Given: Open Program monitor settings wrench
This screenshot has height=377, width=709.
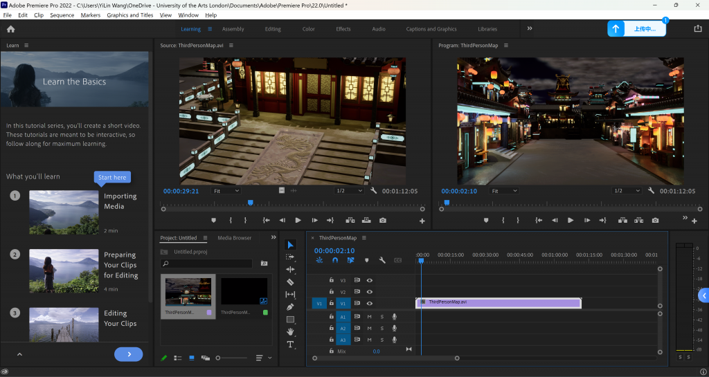Looking at the screenshot, I should 651,191.
